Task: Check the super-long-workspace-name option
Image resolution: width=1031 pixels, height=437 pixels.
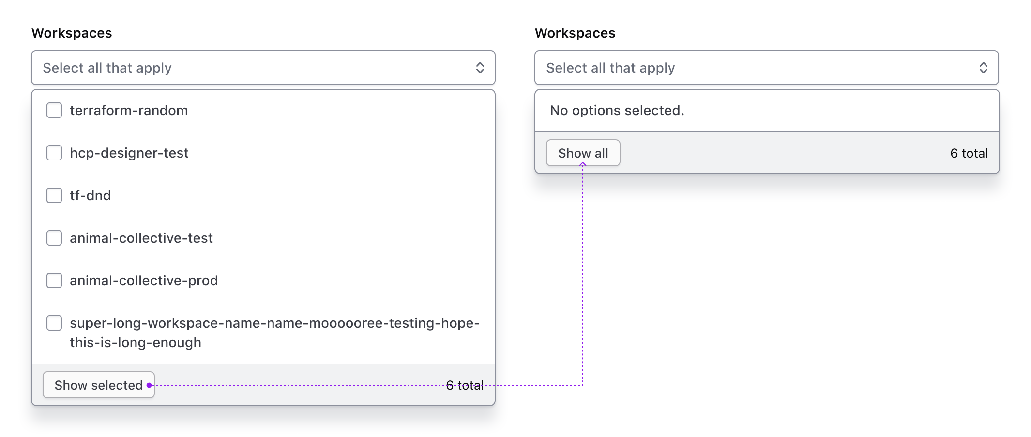Action: [54, 323]
